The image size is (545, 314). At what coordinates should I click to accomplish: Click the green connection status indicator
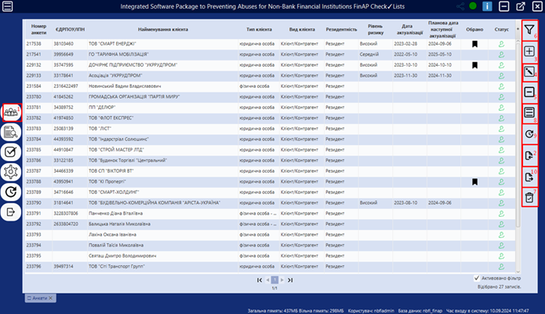point(473,6)
